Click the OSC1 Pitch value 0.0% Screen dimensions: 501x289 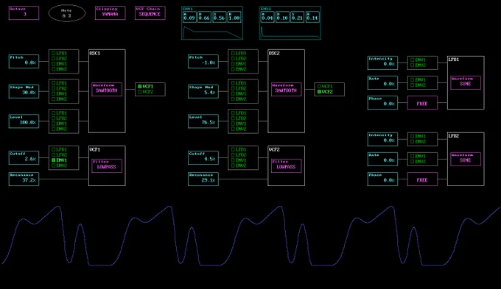[24, 61]
